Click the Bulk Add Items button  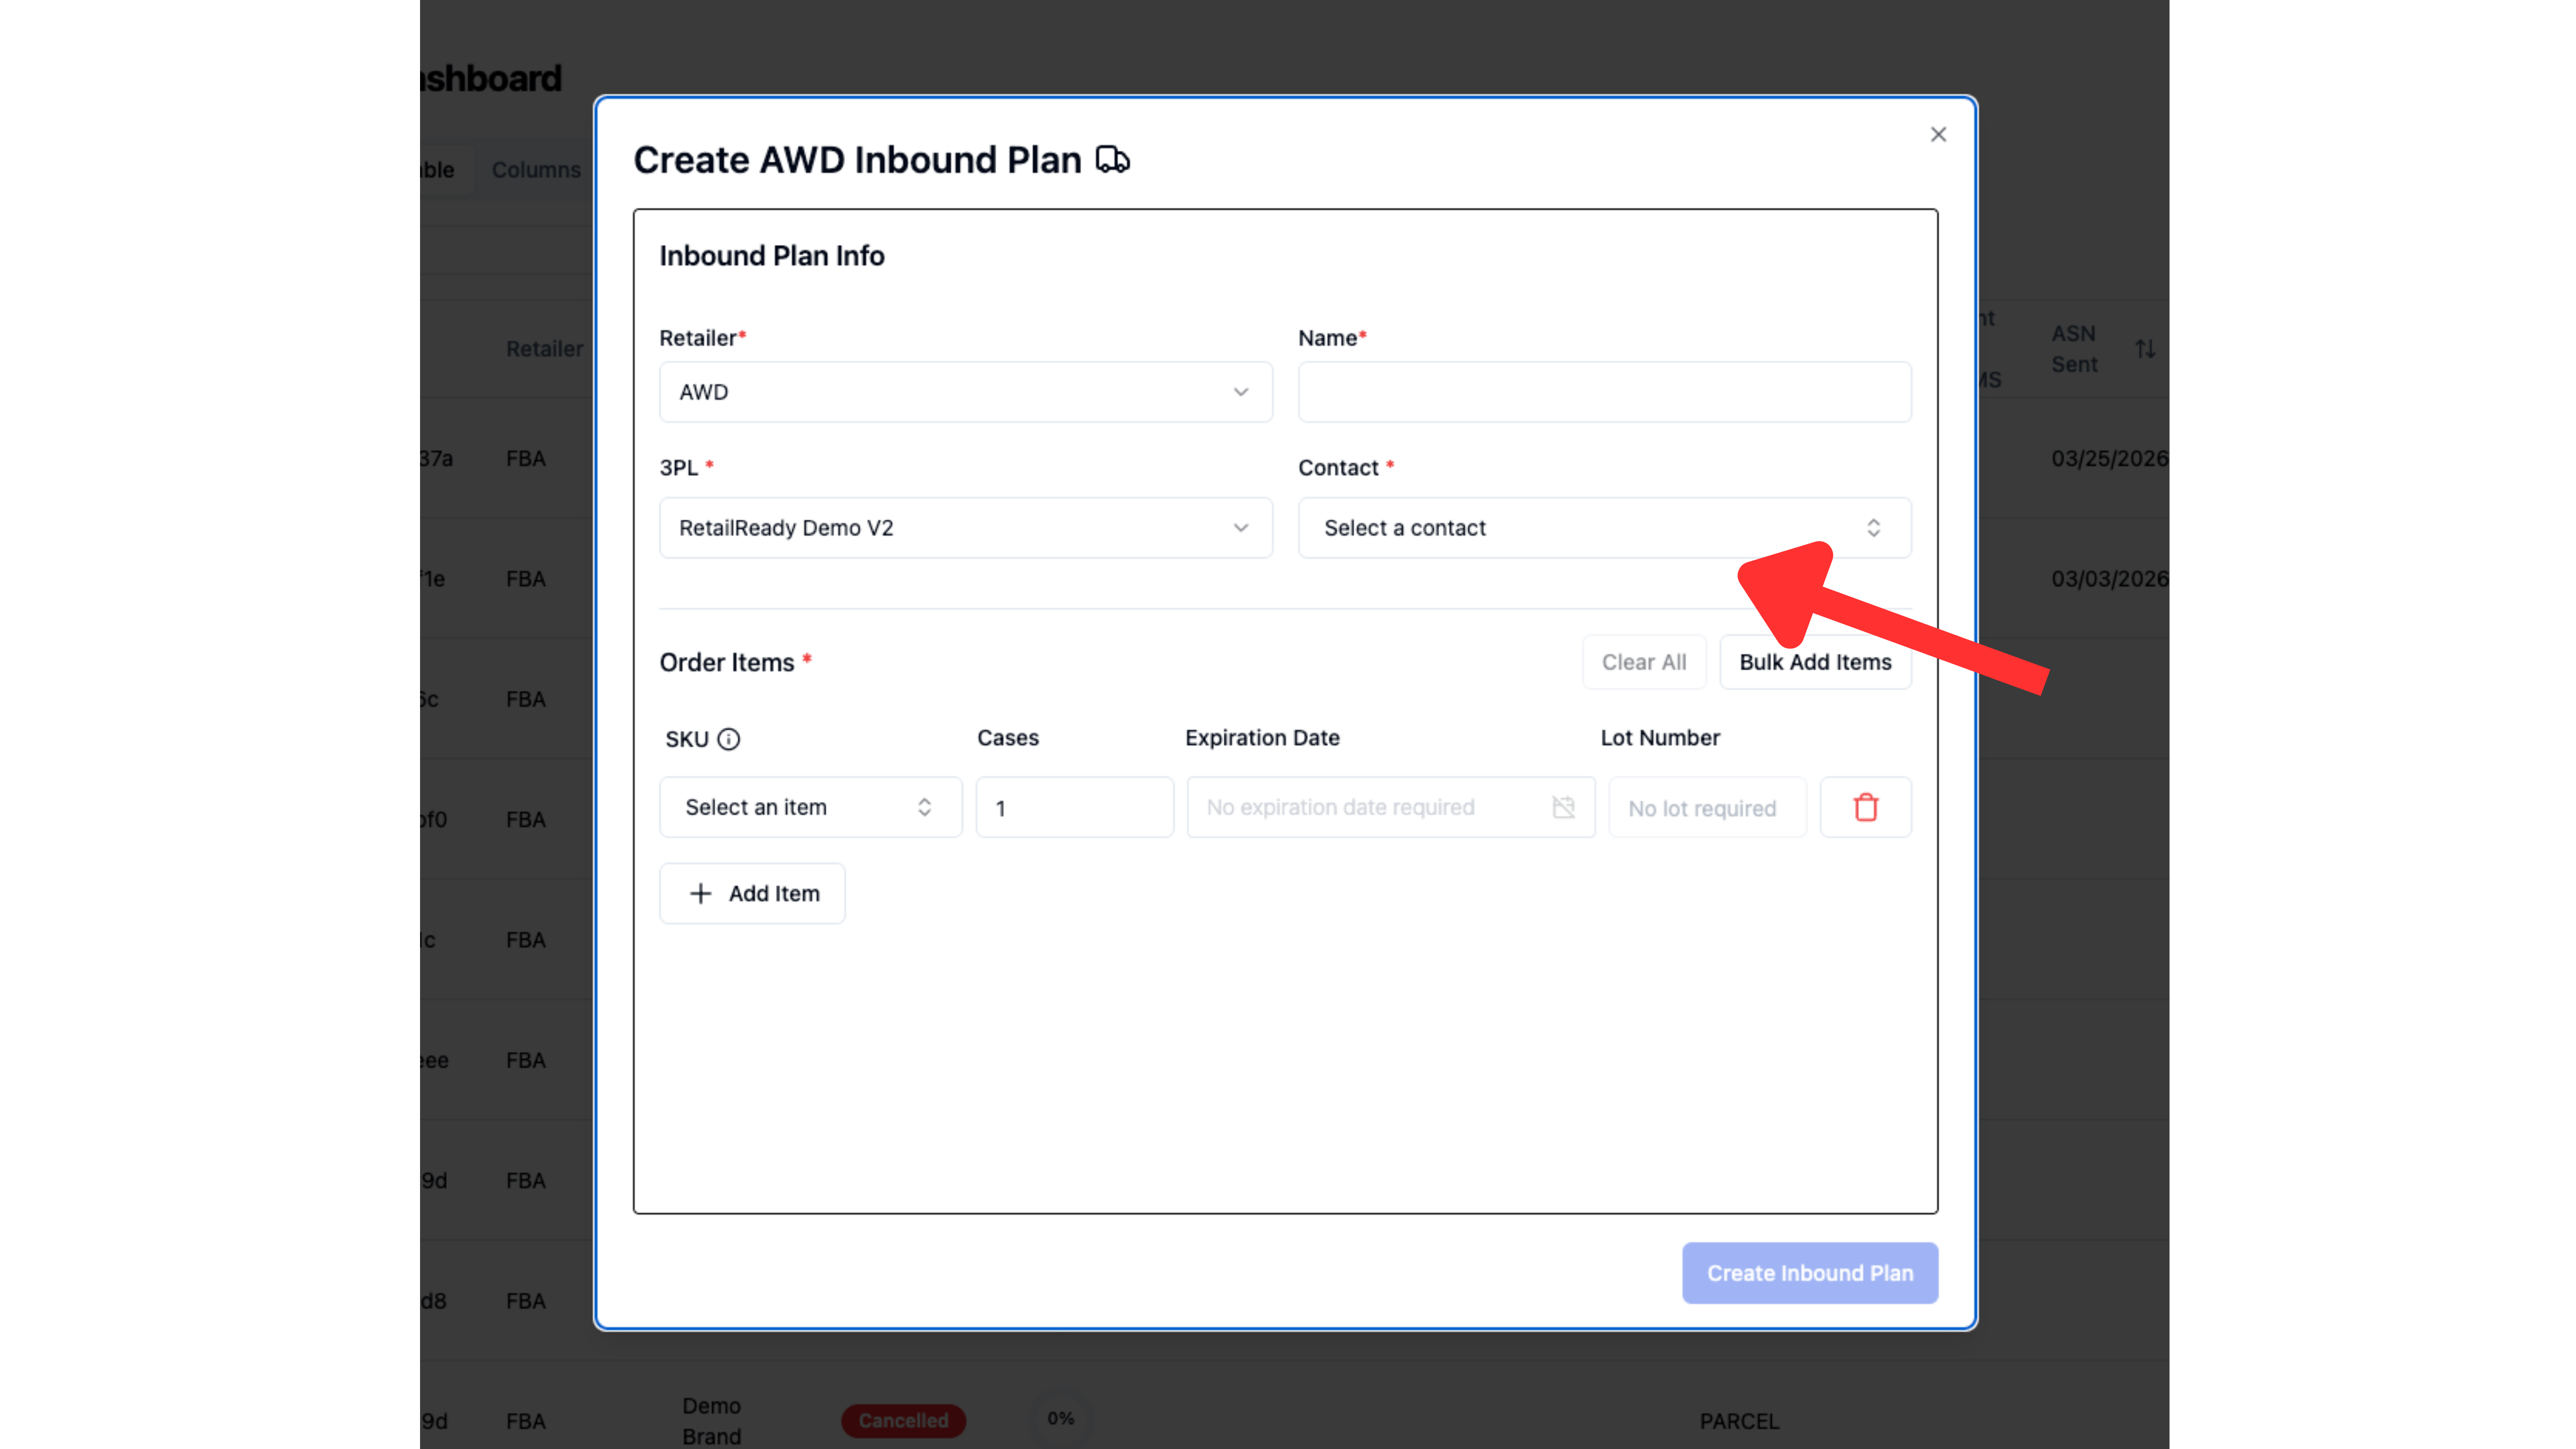pos(1815,662)
